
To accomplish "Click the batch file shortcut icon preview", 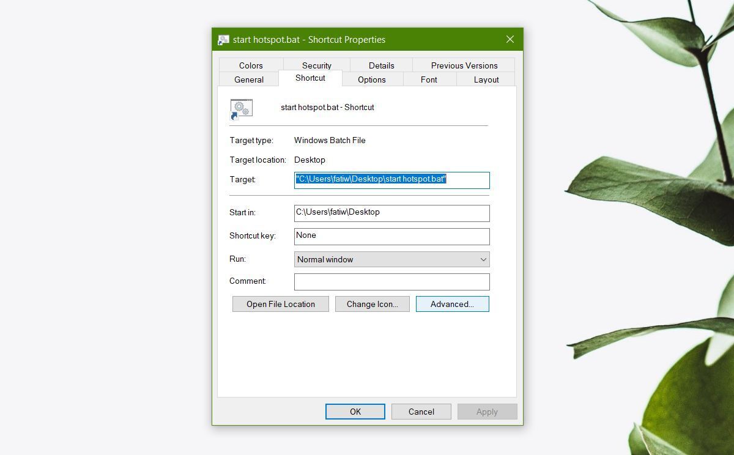I will [x=241, y=108].
